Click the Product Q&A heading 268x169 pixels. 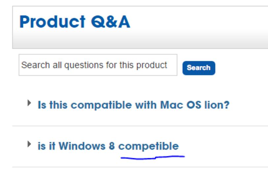click(75, 22)
